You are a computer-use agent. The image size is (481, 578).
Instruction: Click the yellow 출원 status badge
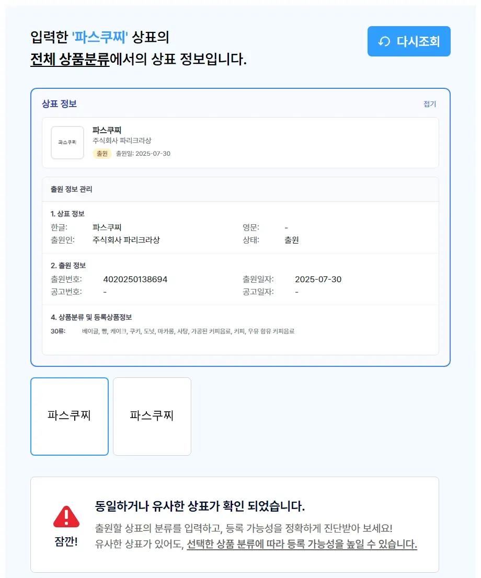(102, 153)
